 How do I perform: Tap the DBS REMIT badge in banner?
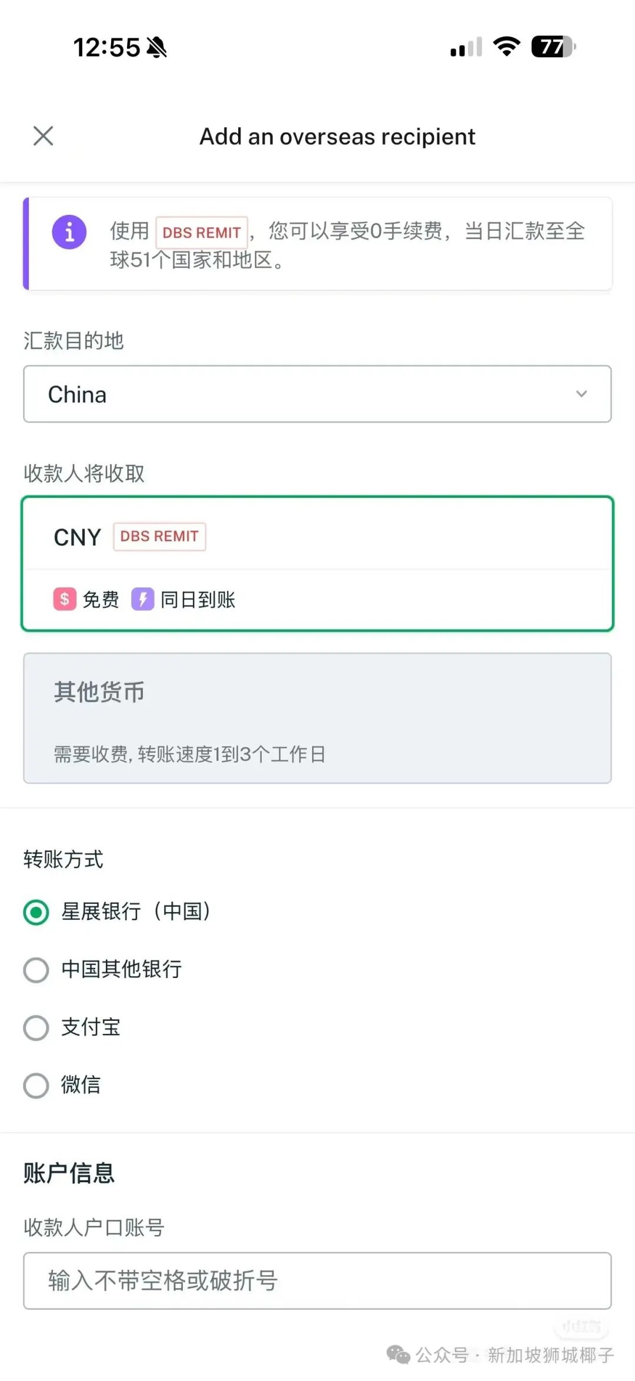201,232
